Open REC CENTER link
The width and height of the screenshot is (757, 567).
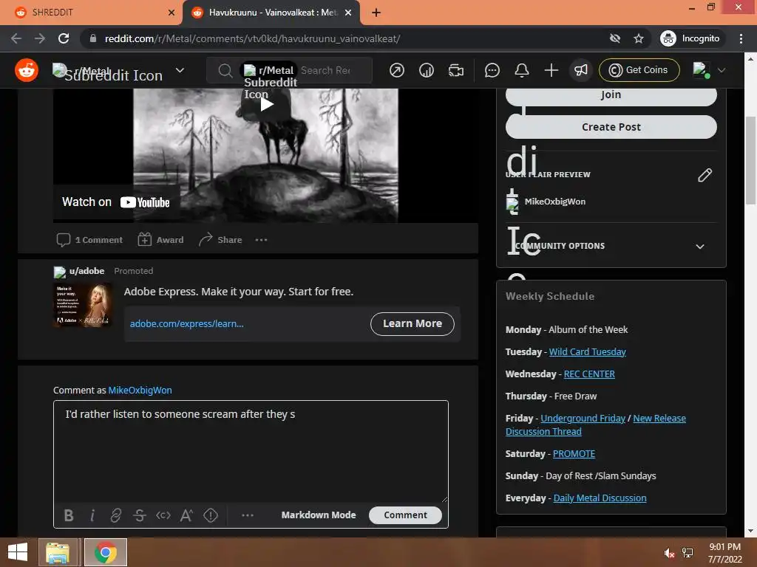tap(589, 374)
